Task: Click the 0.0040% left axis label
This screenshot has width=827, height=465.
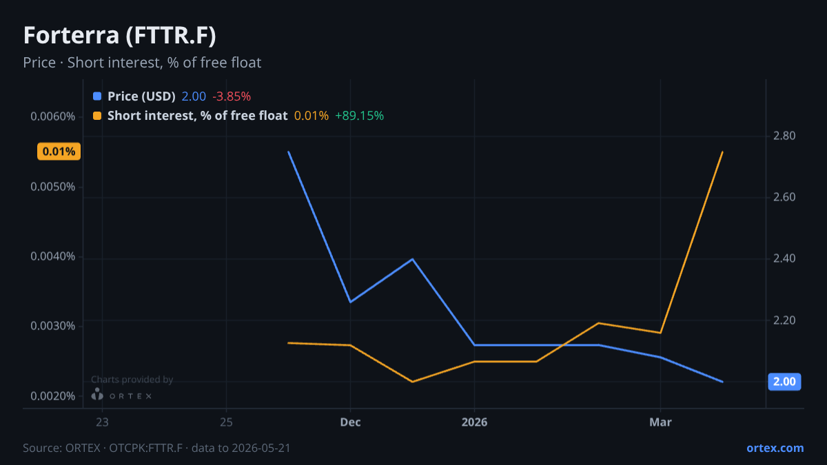Action: click(53, 257)
